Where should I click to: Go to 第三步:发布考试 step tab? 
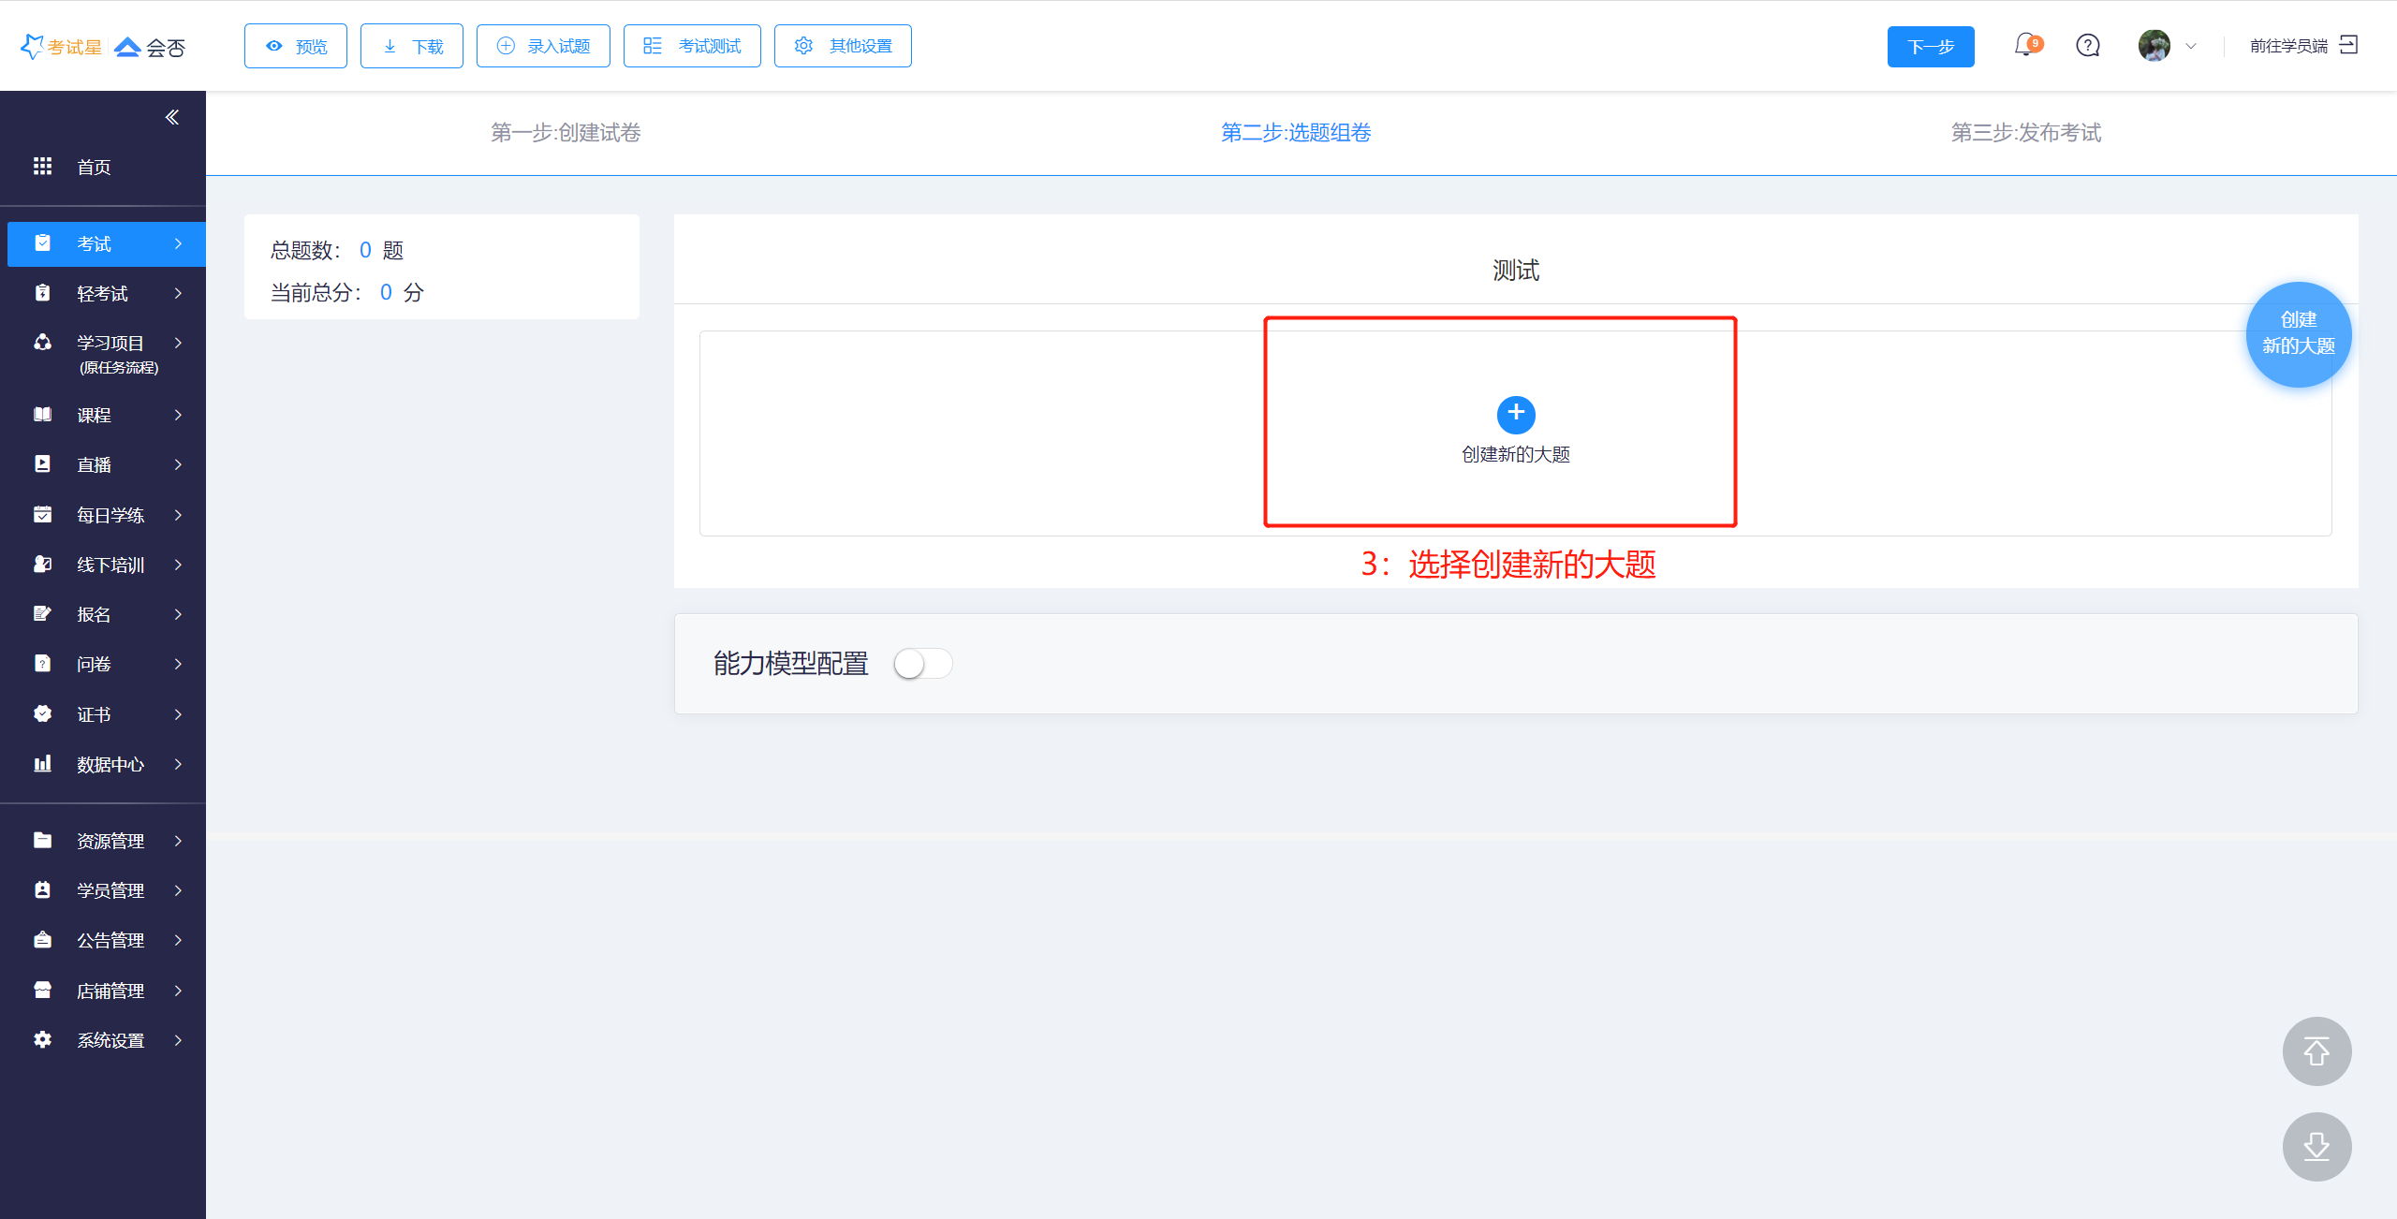2025,133
